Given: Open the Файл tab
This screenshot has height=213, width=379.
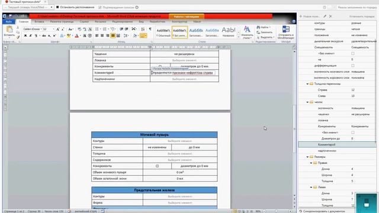Looking at the screenshot, I should point(9,21).
